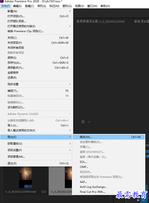Select Avid Log Exchange... export option
Screen dimensions: 149x203
[109, 187]
